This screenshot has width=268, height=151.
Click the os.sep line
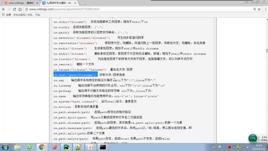coord(104,80)
